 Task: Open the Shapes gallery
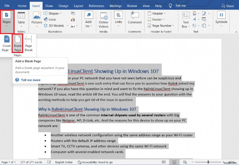point(53,13)
